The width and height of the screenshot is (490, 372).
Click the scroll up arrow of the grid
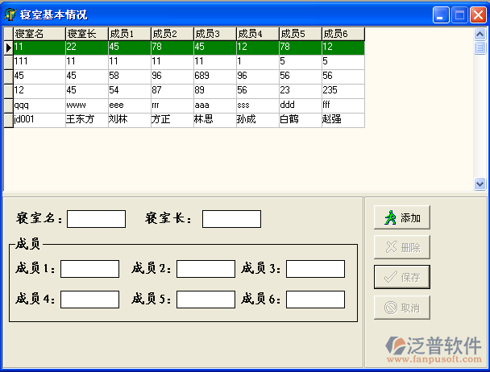click(480, 33)
